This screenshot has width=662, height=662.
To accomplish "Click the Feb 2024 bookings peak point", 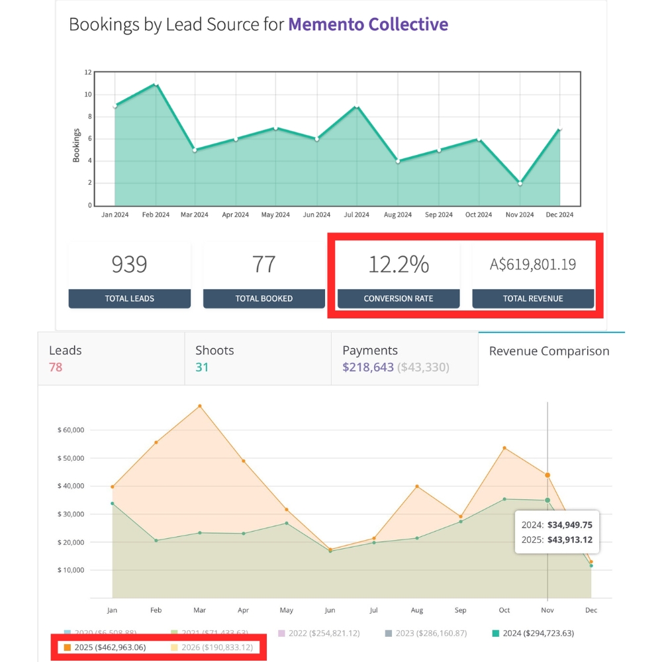I will click(156, 83).
